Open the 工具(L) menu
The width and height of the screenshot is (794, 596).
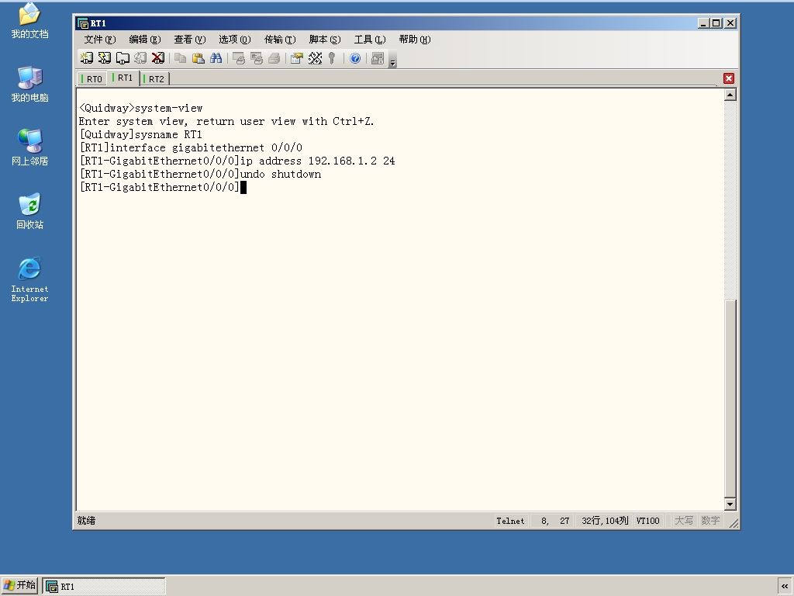click(x=370, y=40)
